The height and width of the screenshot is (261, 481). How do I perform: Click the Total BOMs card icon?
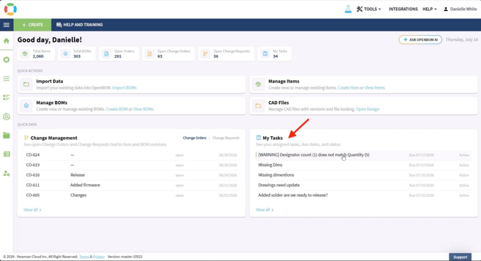click(x=65, y=54)
